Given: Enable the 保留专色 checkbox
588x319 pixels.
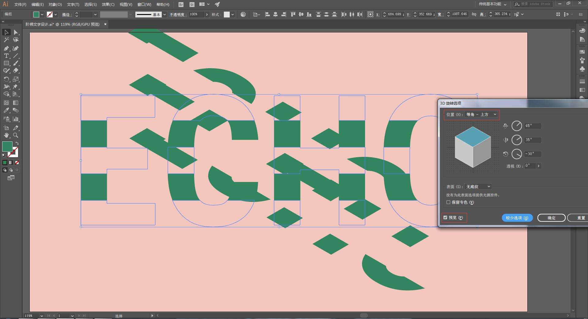Looking at the screenshot, I should (x=448, y=202).
